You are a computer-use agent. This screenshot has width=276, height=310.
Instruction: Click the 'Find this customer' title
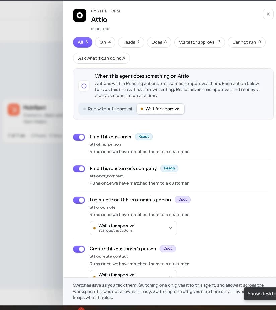(111, 137)
